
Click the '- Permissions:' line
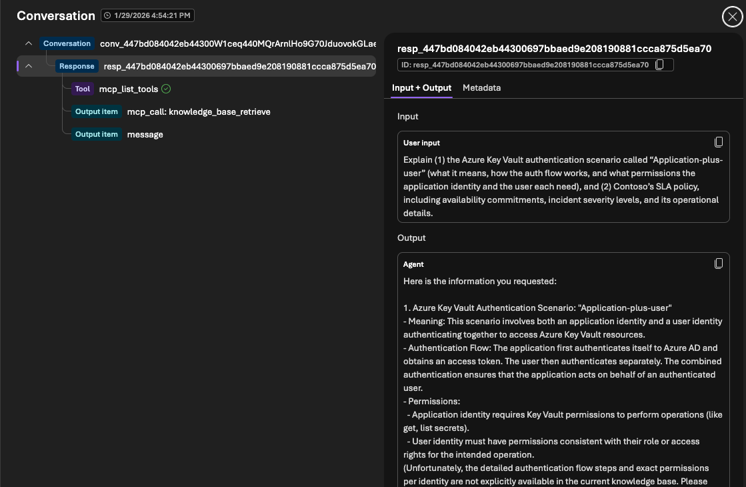(x=431, y=402)
